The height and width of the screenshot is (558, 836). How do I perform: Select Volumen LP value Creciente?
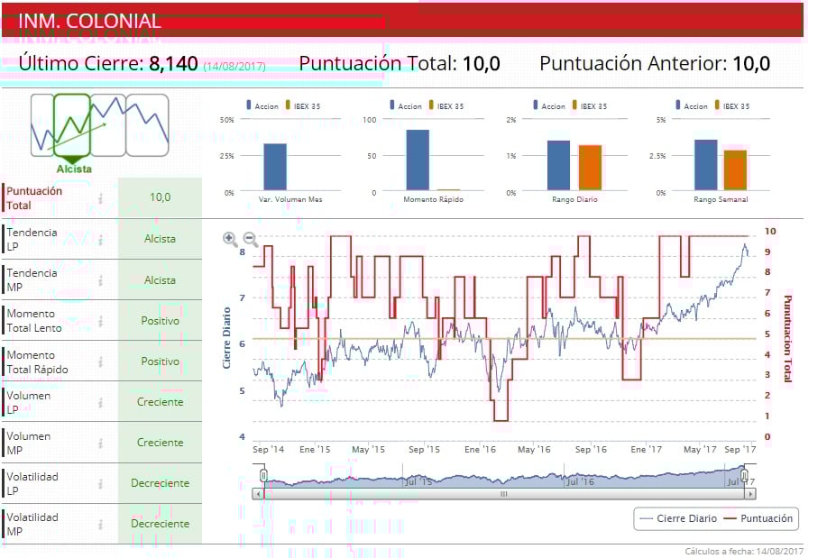click(x=160, y=402)
